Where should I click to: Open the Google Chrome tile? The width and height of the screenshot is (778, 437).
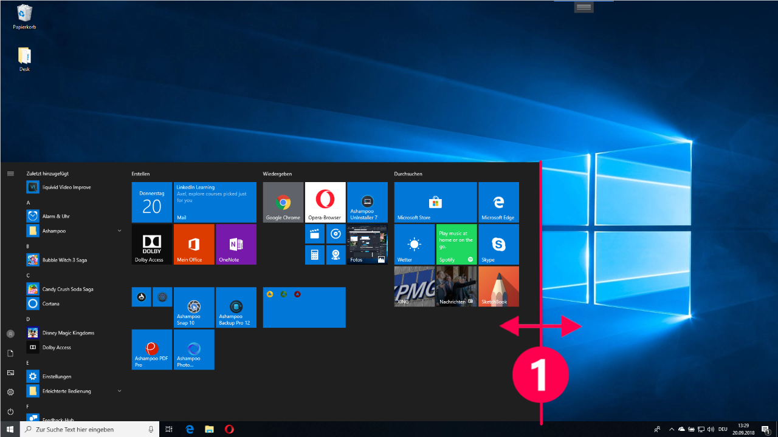click(283, 202)
